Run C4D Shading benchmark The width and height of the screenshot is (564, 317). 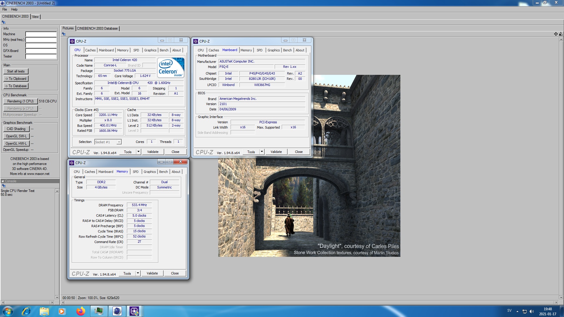click(x=16, y=129)
